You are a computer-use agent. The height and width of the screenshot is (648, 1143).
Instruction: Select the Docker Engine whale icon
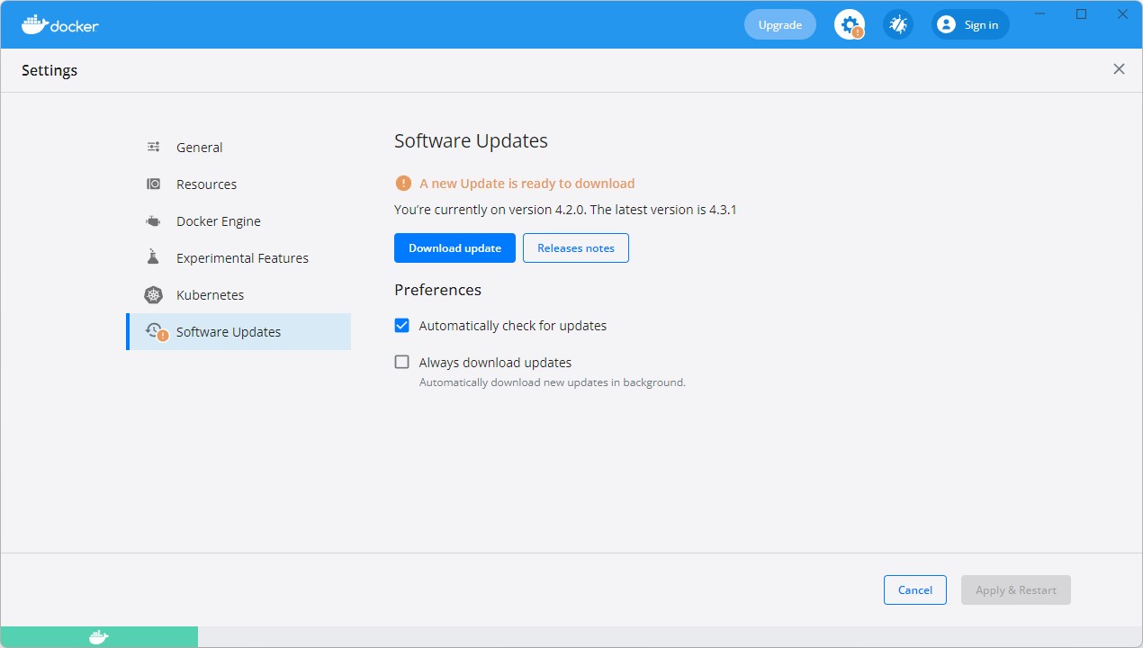tap(153, 220)
